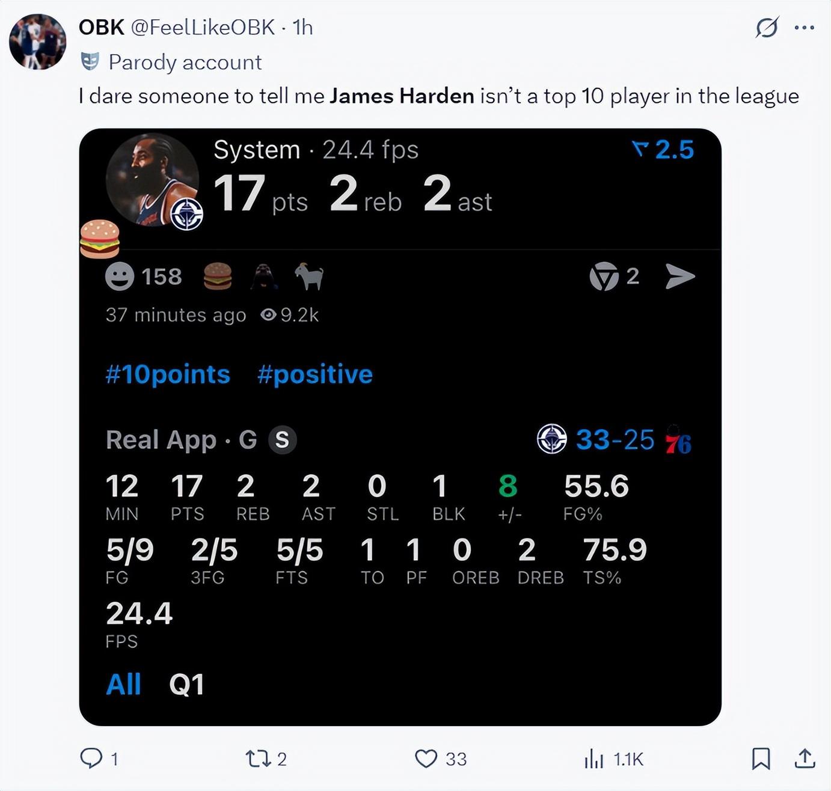Bookmark this tweet
The height and width of the screenshot is (791, 831).
[761, 759]
